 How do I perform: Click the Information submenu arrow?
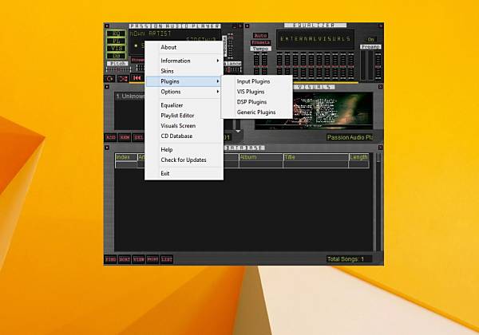click(218, 61)
